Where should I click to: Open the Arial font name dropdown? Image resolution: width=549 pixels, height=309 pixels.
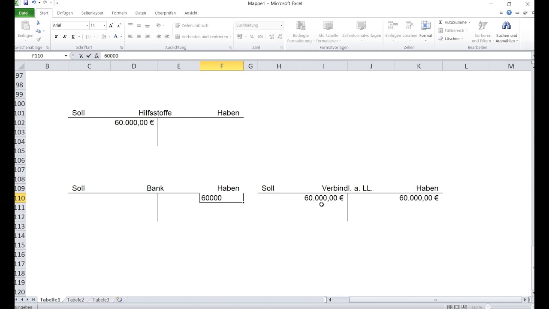87,25
